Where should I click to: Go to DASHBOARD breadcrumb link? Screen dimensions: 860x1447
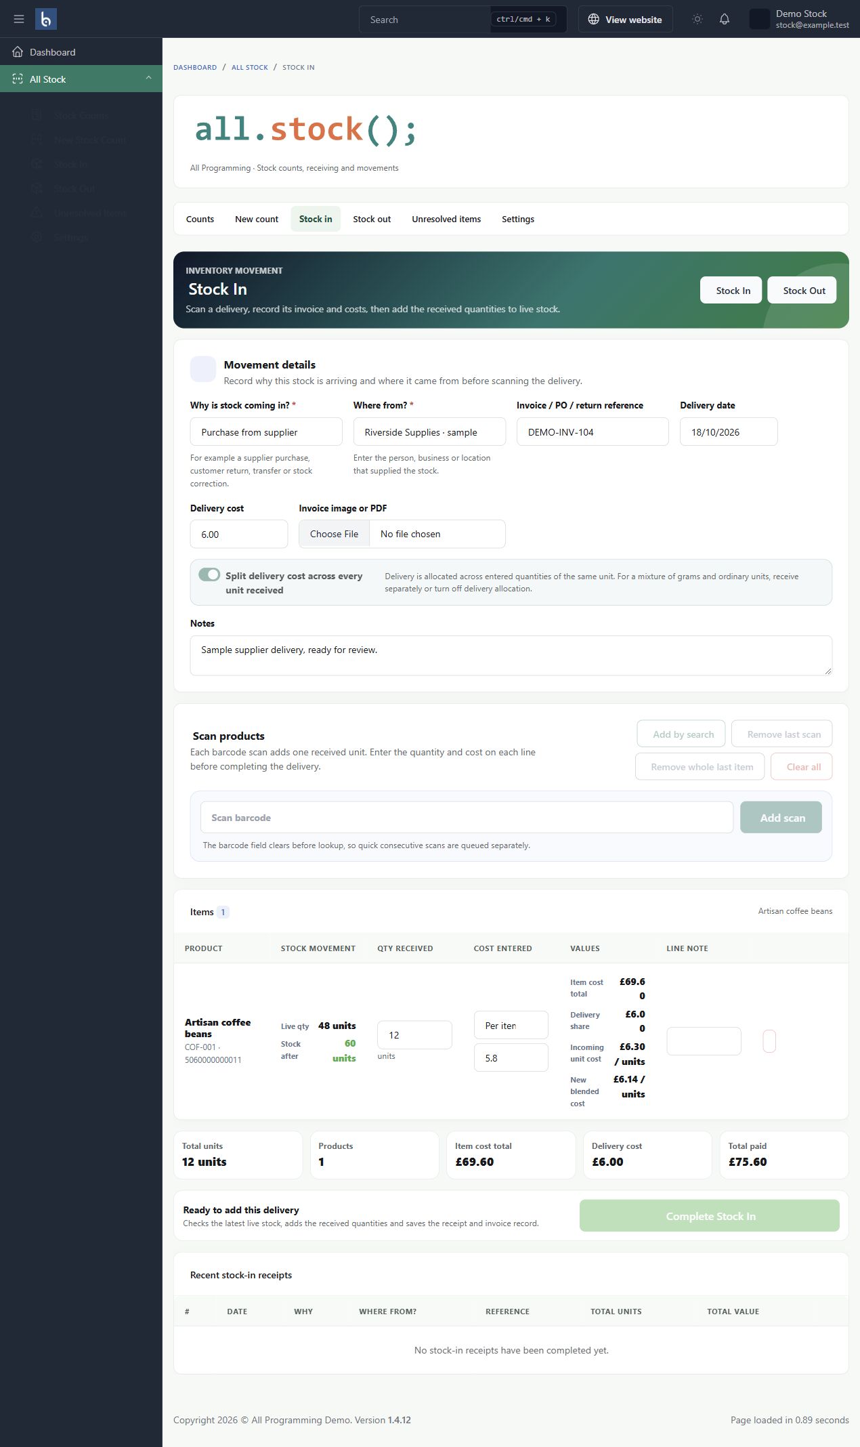click(x=195, y=67)
